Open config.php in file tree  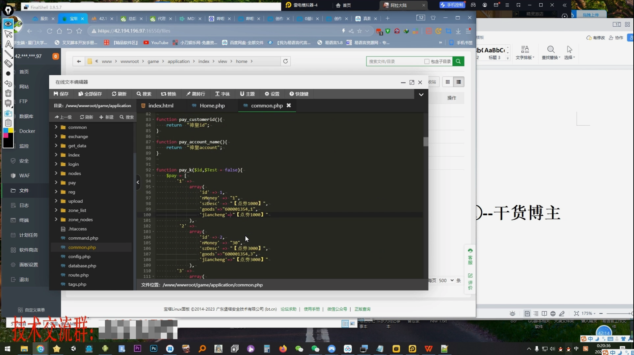[x=79, y=256]
